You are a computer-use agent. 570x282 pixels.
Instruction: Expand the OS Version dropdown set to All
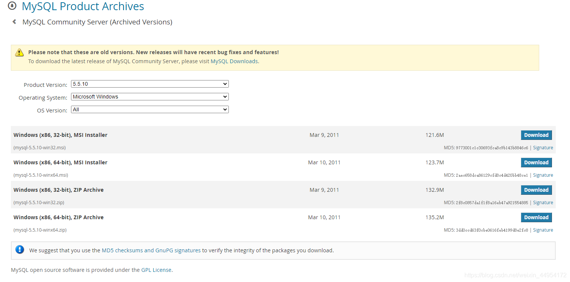[150, 109]
